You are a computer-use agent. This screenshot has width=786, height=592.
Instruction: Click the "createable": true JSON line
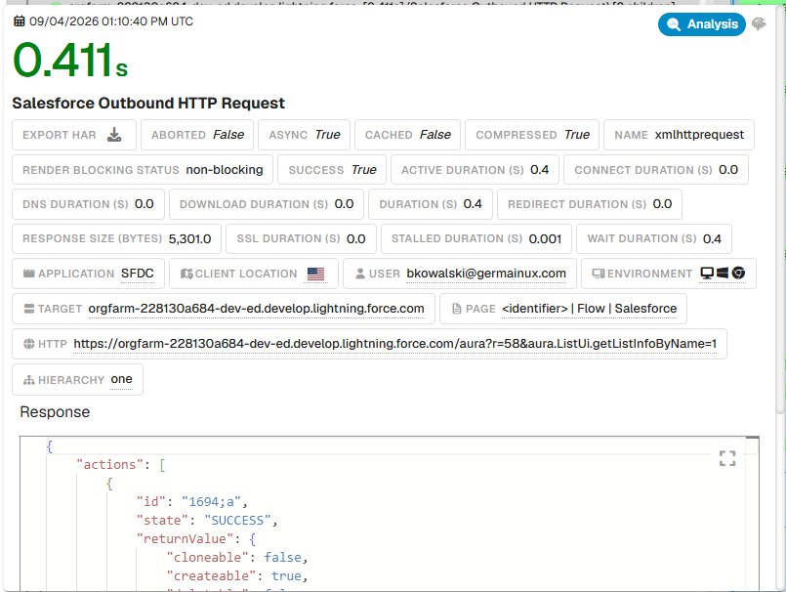click(237, 576)
